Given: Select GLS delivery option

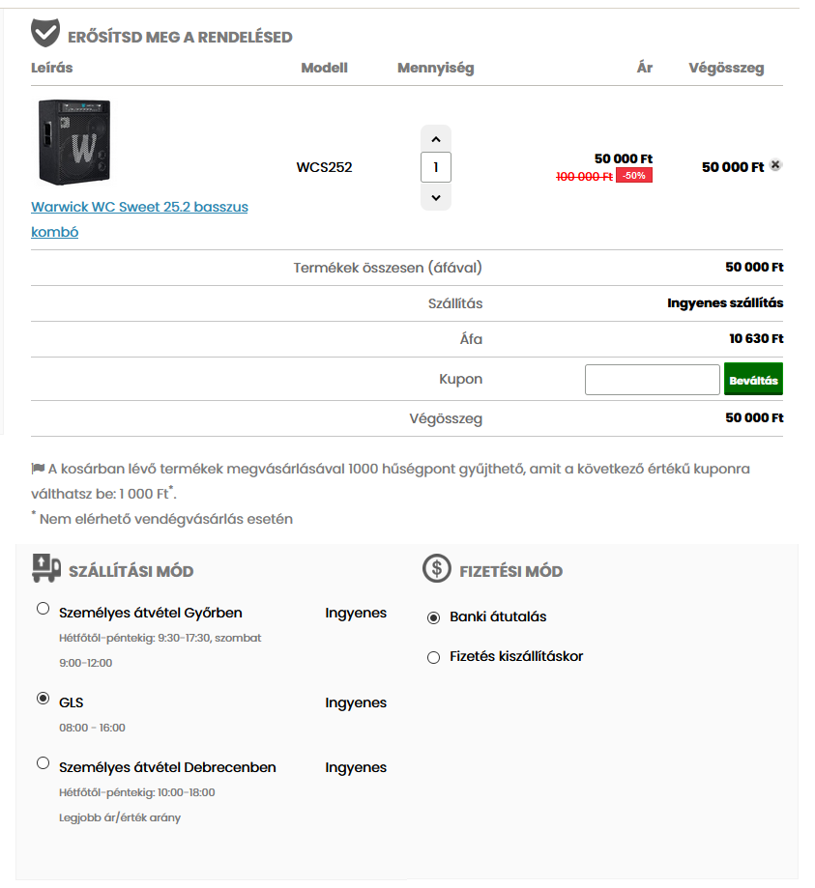Looking at the screenshot, I should 43,699.
